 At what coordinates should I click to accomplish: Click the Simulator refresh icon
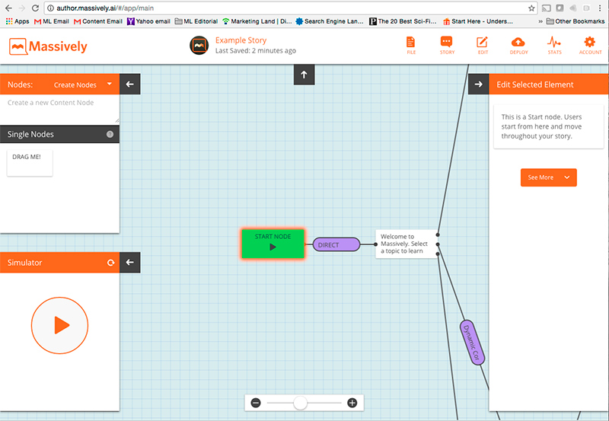click(110, 263)
